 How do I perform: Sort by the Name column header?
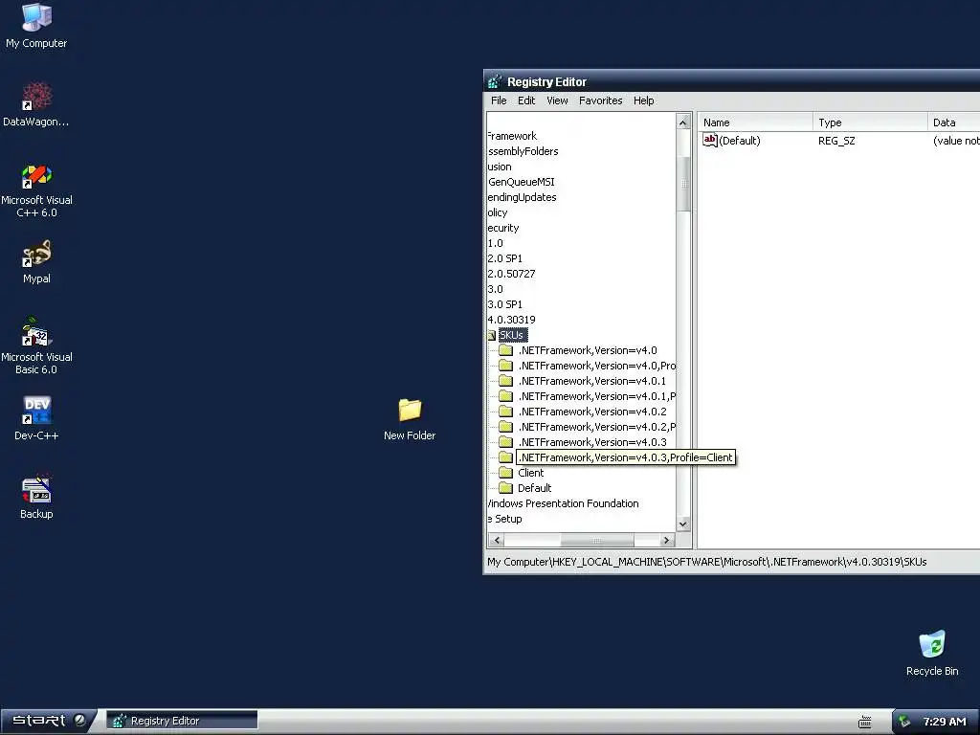coord(754,122)
